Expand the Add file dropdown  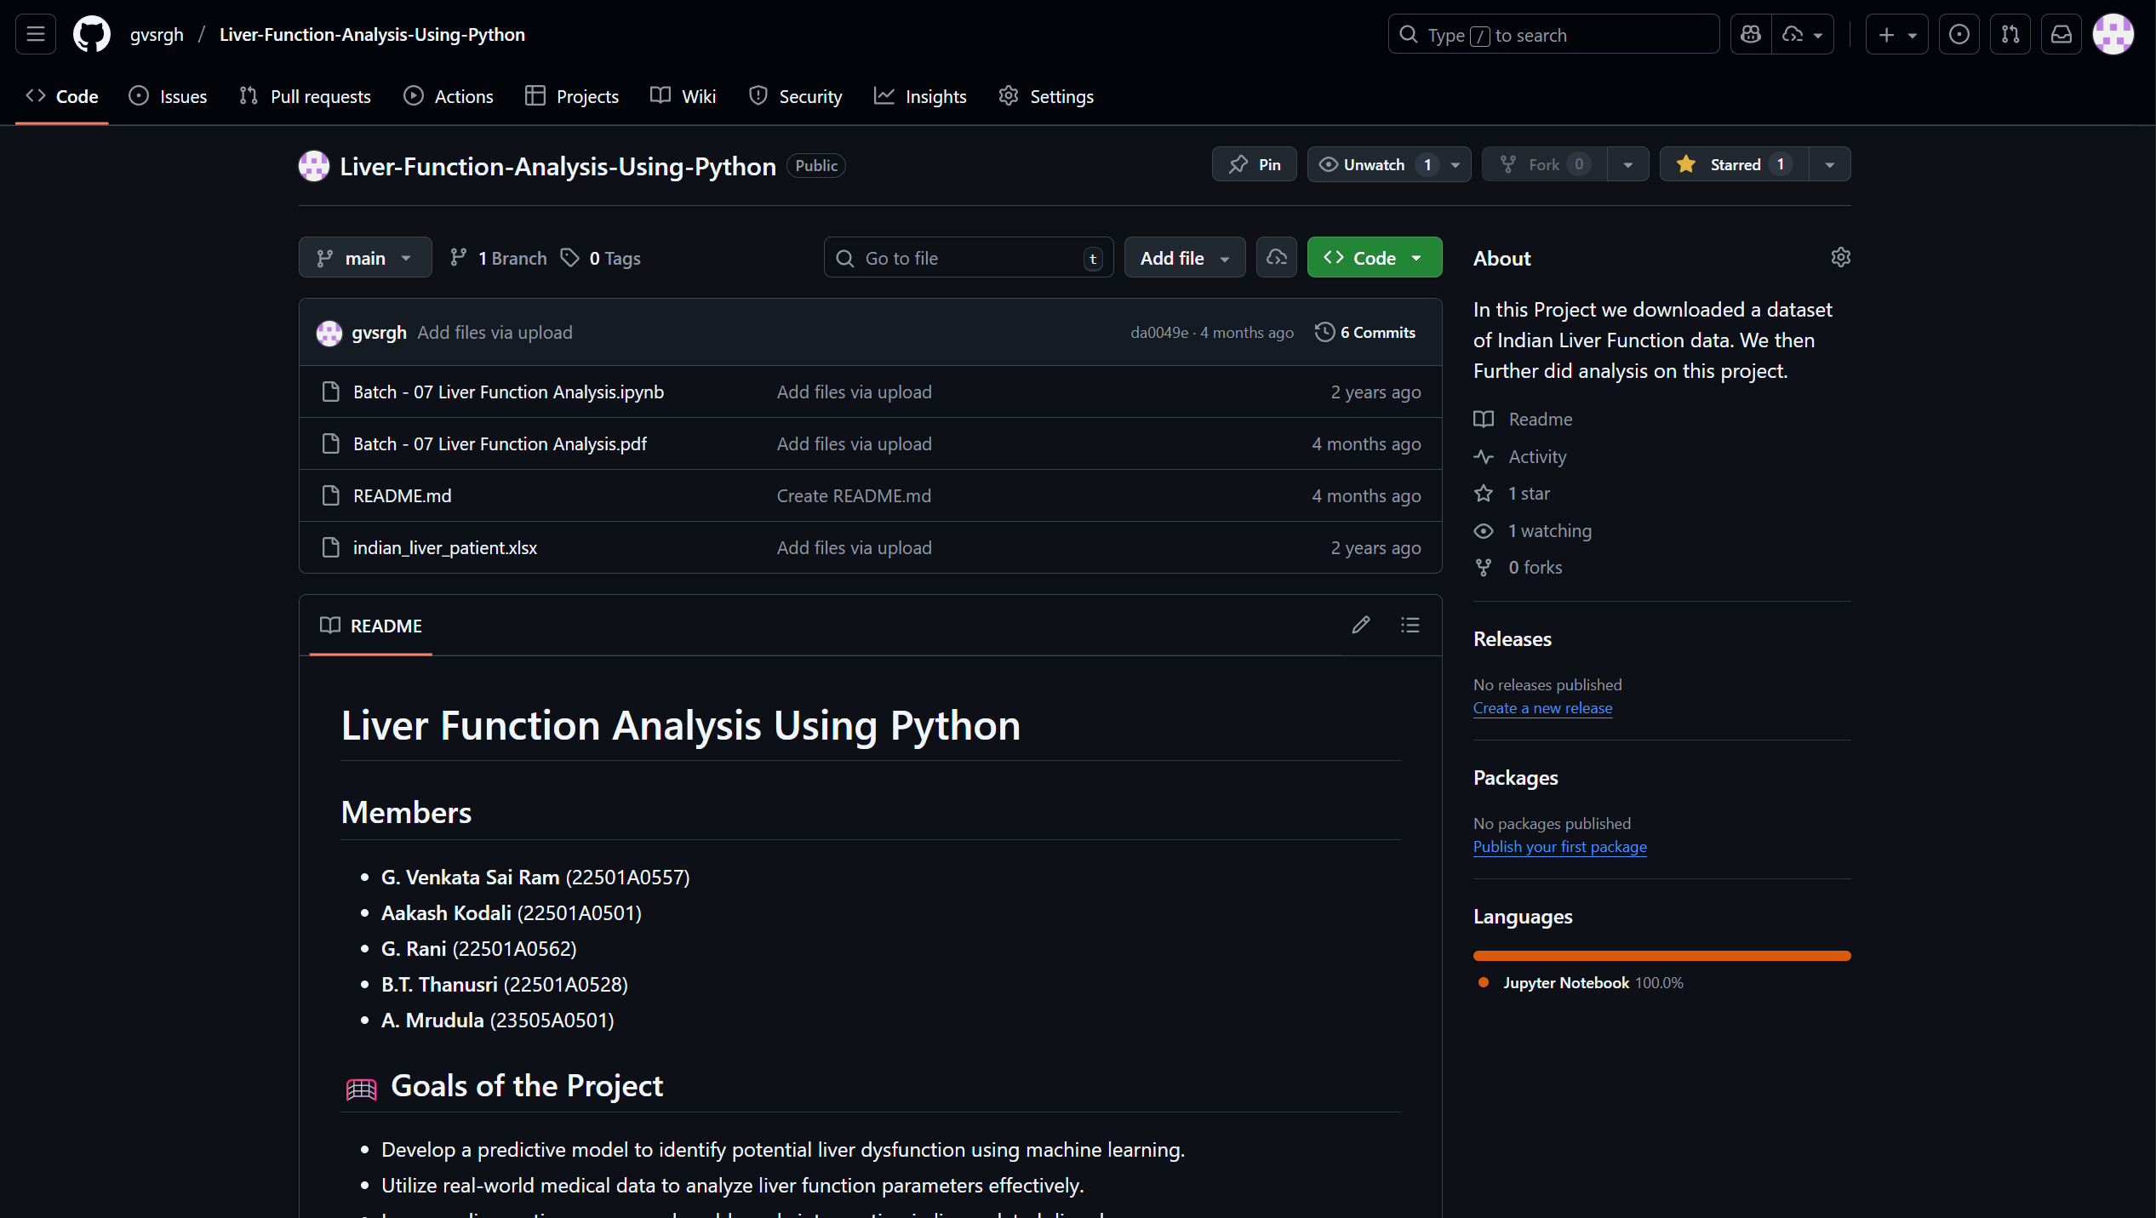[1184, 259]
